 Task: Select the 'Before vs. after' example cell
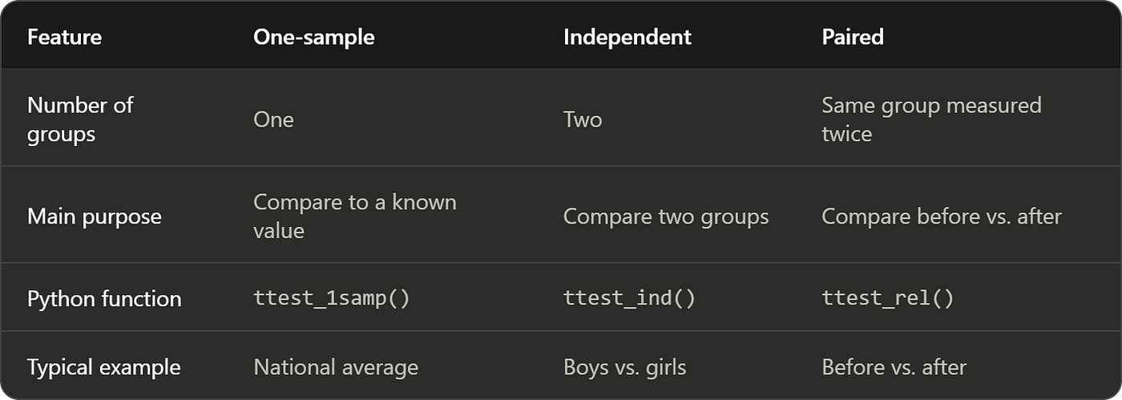(x=894, y=367)
